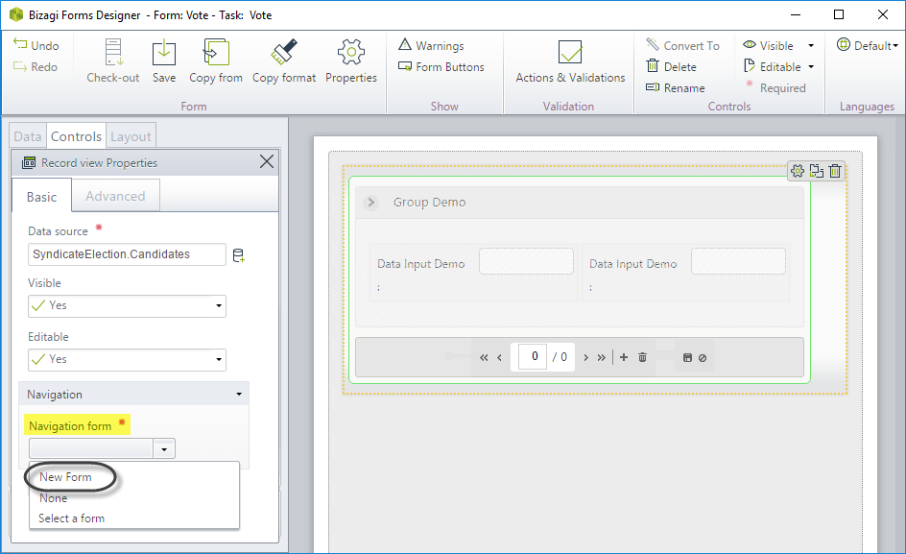Go to next record in navigator
This screenshot has width=906, height=554.
(585, 358)
